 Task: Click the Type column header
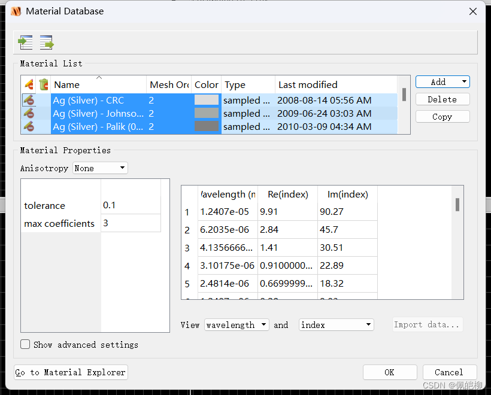[x=248, y=84]
